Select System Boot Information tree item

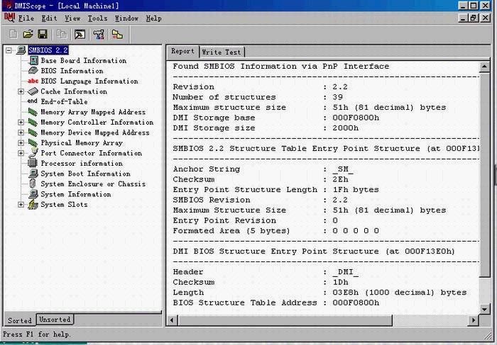[85, 174]
